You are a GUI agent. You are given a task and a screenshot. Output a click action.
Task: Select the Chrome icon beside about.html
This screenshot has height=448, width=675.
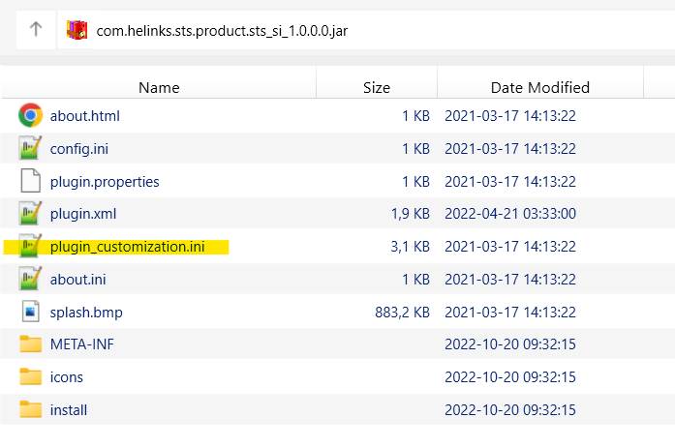point(31,116)
